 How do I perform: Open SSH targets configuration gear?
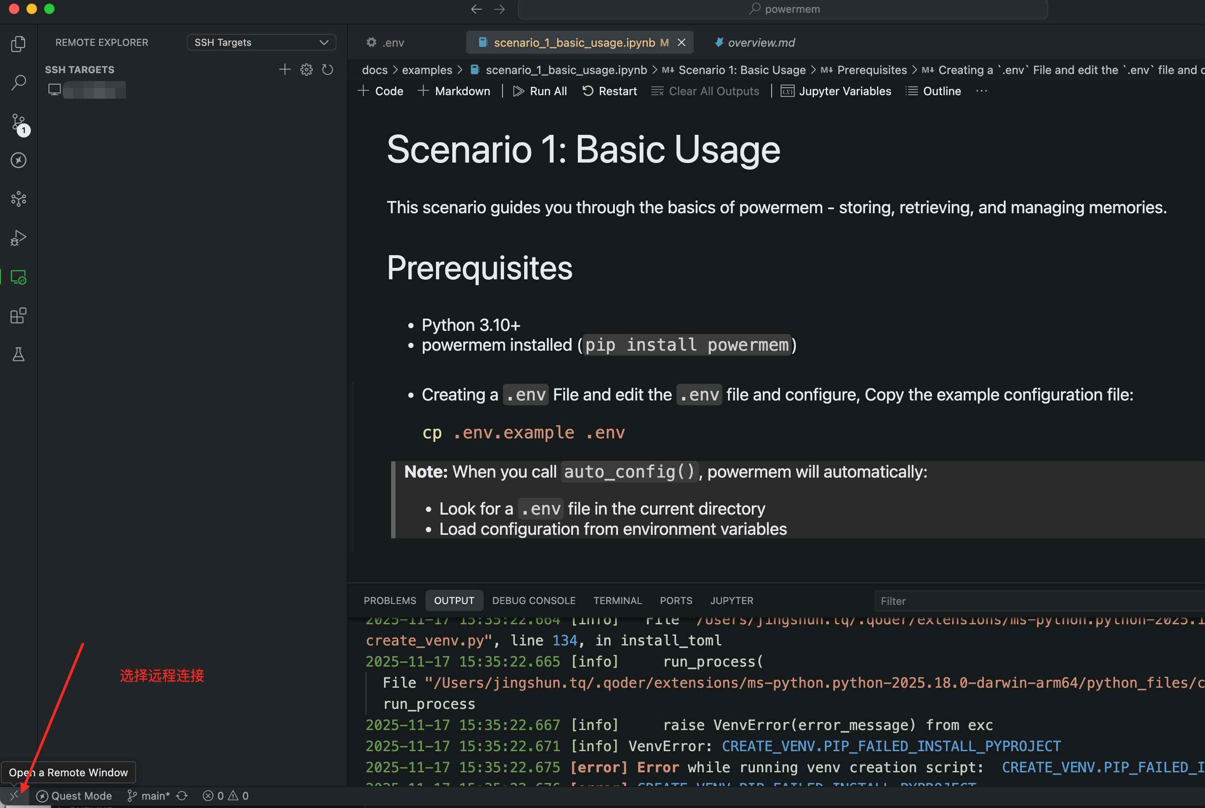click(306, 70)
